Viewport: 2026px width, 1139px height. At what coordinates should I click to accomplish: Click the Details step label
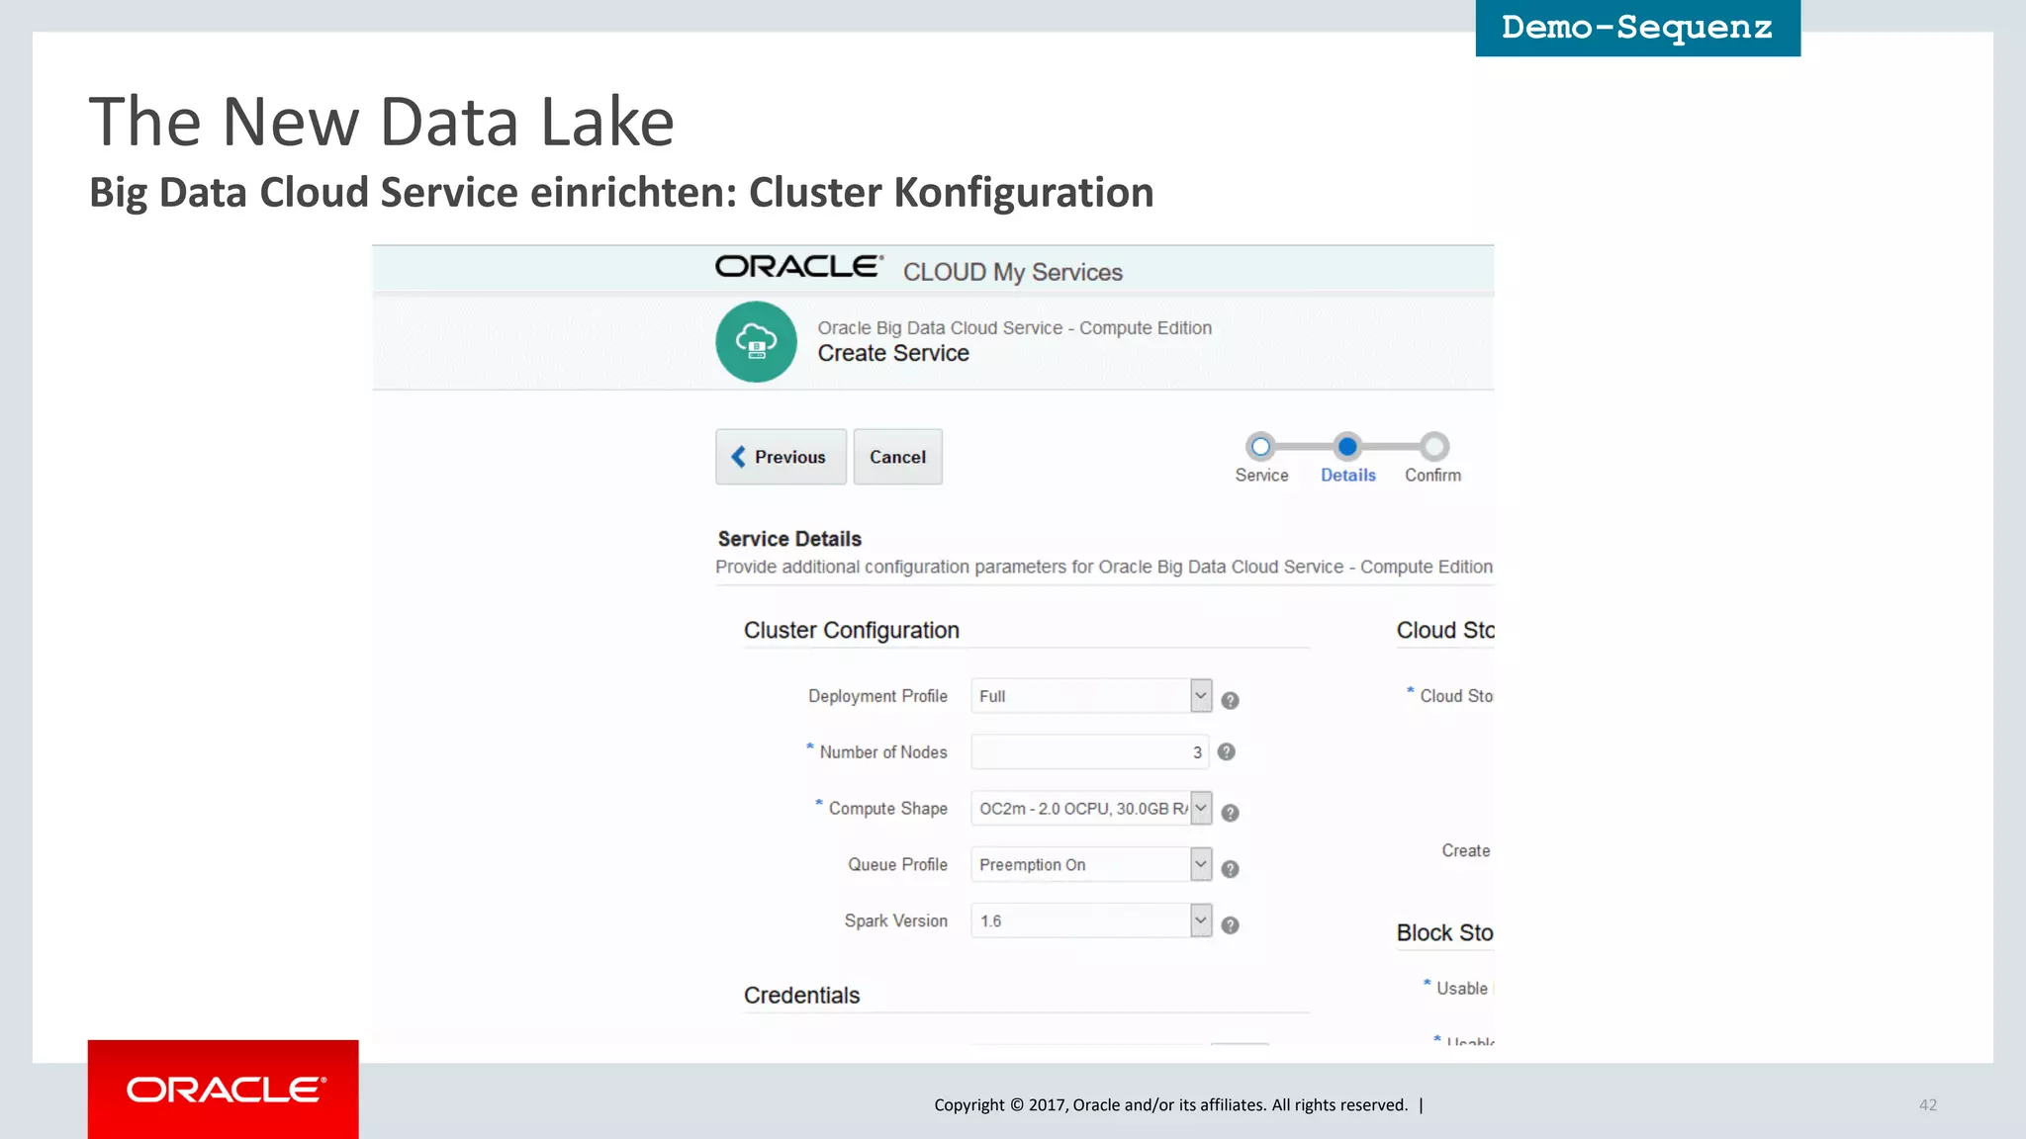pyautogui.click(x=1348, y=476)
